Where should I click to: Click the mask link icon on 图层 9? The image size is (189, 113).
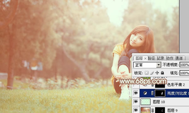click(152, 110)
